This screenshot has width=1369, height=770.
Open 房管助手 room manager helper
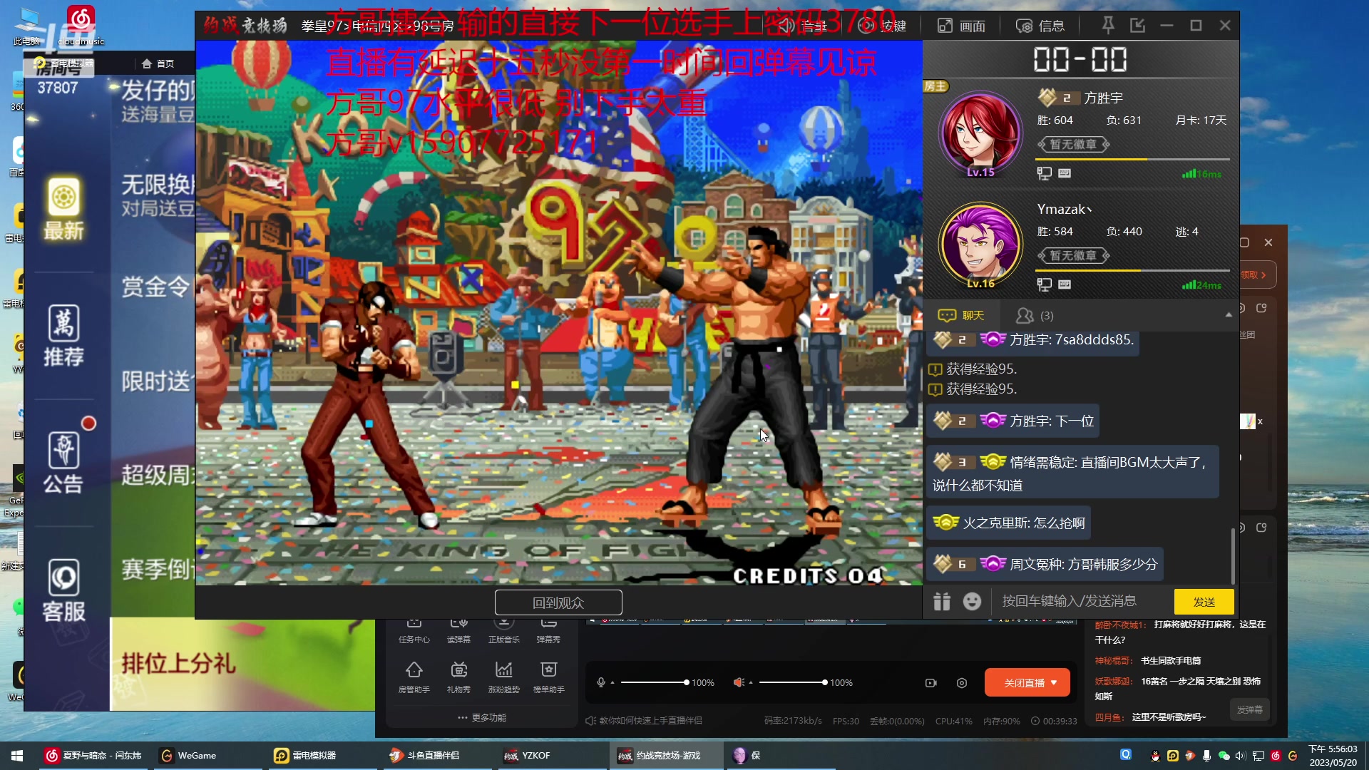pos(414,677)
